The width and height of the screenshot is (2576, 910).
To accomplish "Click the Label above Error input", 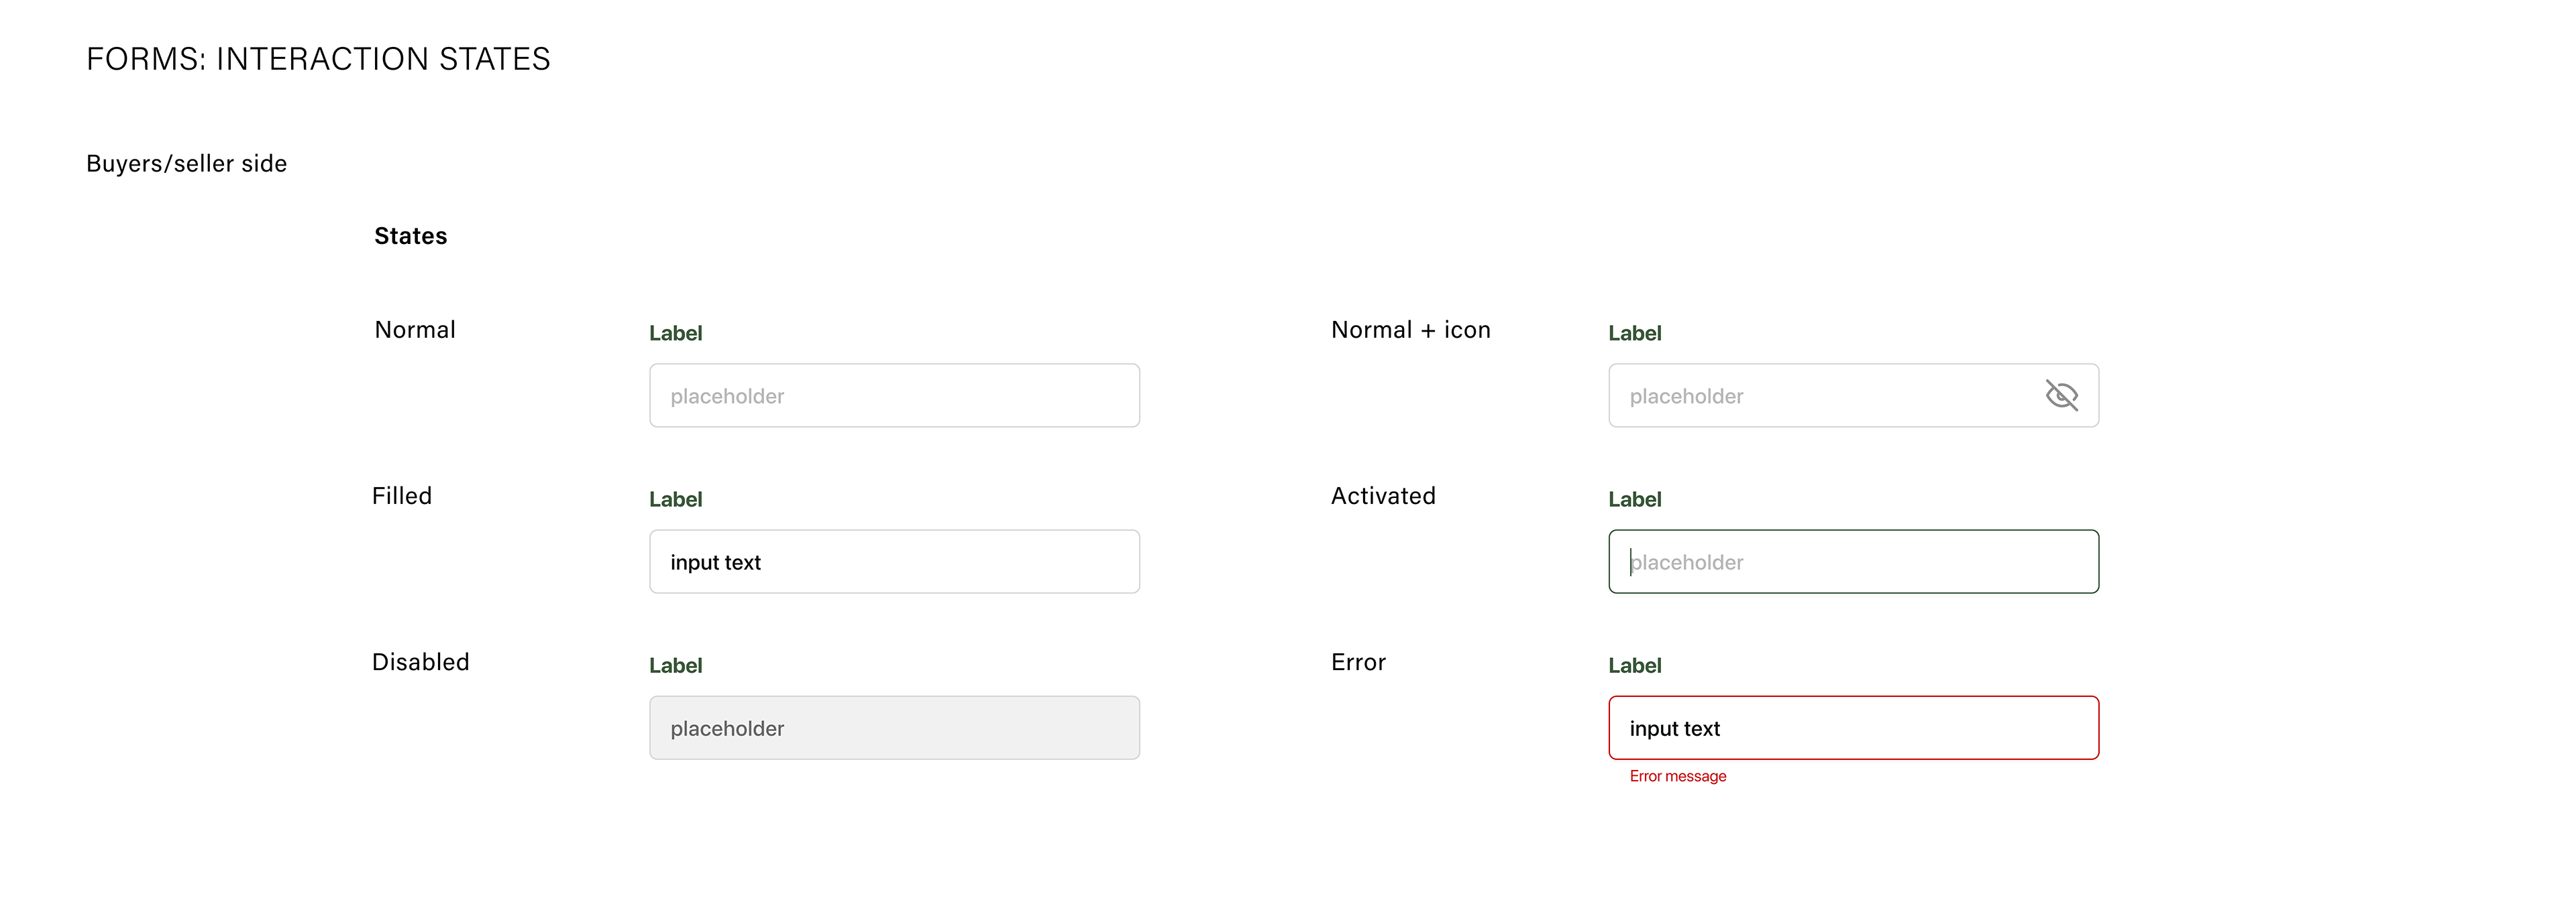I will (1634, 665).
